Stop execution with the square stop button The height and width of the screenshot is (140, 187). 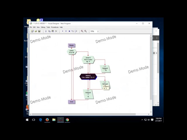(69, 31)
